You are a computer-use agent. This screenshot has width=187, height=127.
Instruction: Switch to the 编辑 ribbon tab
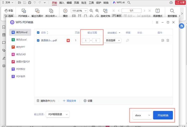(x=69, y=3)
